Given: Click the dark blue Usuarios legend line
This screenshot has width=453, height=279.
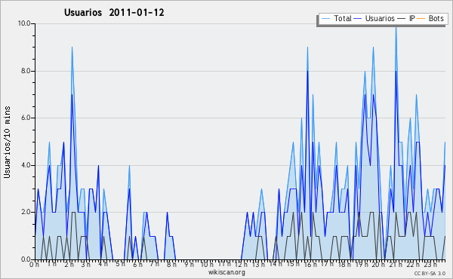Looking at the screenshot, I should click(358, 19).
